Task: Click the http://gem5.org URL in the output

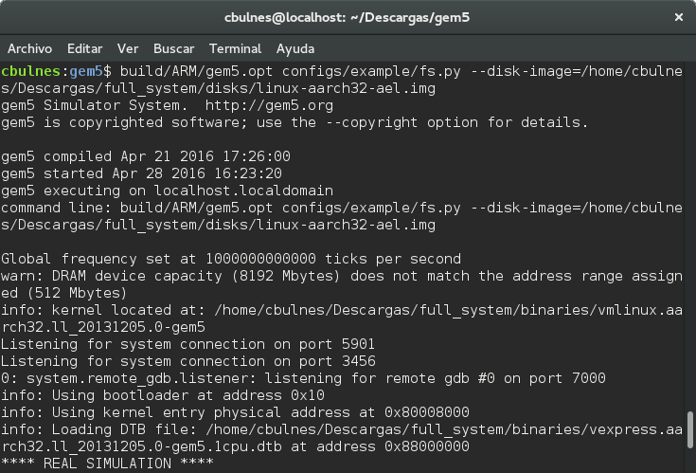Action: tap(269, 105)
